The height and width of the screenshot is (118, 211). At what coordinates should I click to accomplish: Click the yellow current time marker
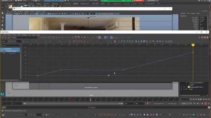tap(193, 45)
